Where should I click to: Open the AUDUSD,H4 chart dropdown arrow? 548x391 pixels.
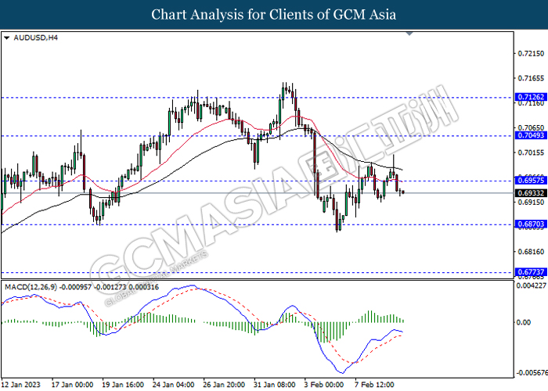click(6, 38)
